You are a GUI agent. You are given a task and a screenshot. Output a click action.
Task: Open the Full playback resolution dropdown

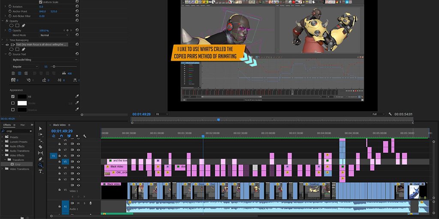coord(379,114)
